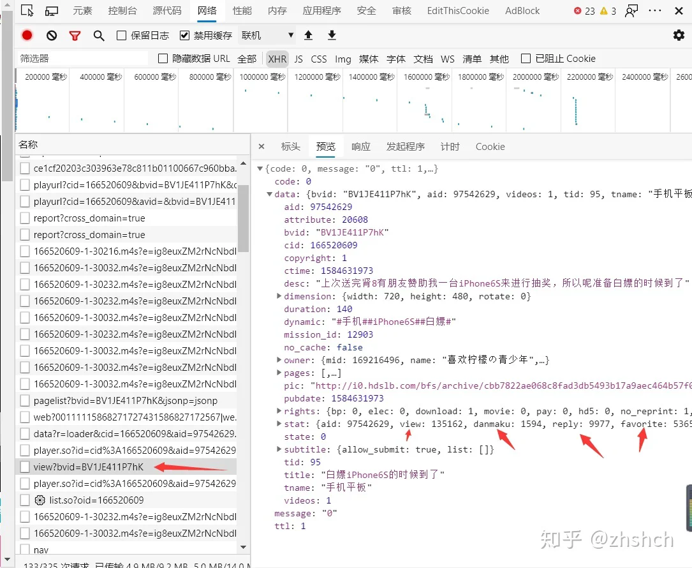This screenshot has width=692, height=568.
Task: Collapse the data object node
Action: click(x=269, y=195)
